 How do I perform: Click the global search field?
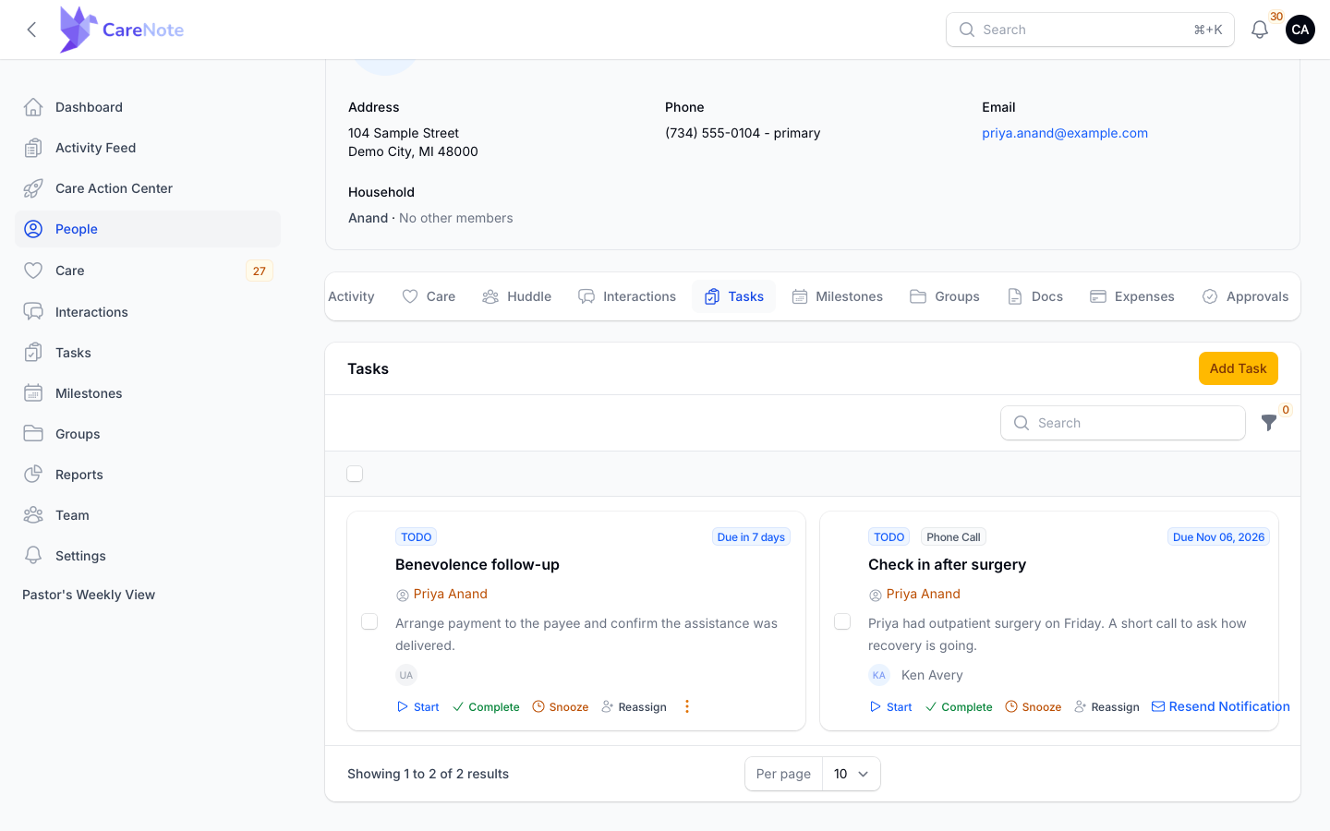pos(1090,30)
